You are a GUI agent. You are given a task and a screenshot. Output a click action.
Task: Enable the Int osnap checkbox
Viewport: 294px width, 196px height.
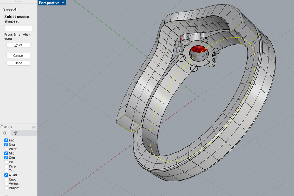[6, 162]
